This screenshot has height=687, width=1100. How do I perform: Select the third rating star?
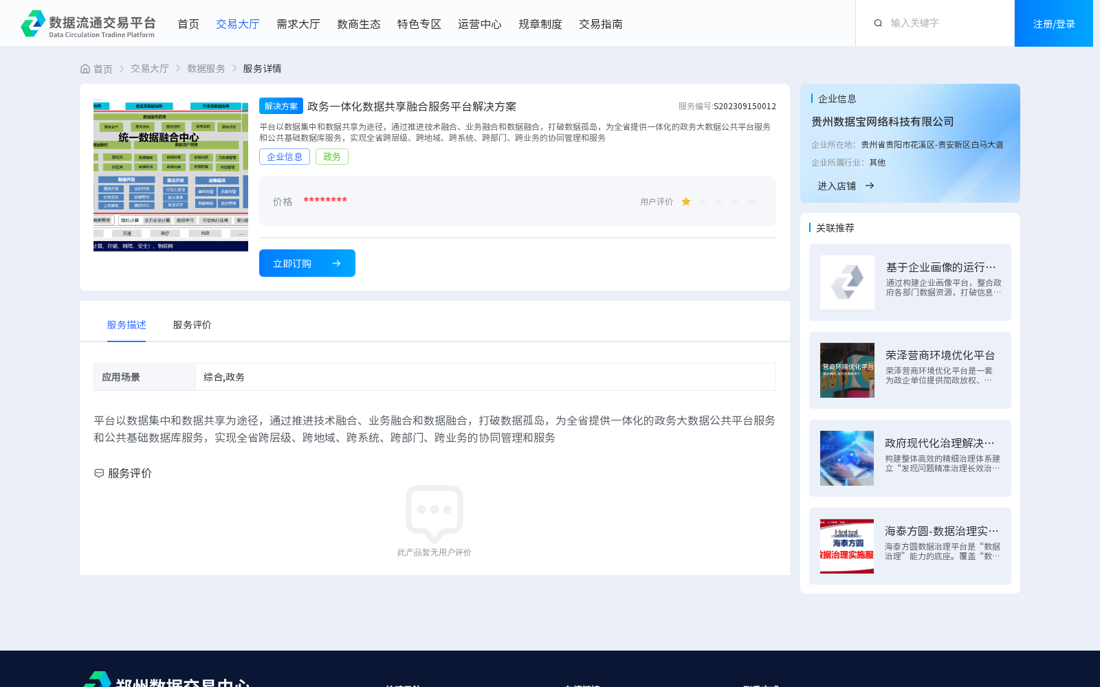[x=719, y=201]
